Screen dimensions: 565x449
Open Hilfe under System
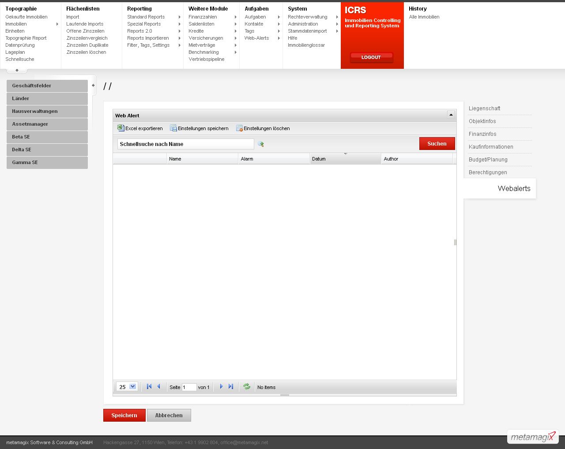pos(293,38)
